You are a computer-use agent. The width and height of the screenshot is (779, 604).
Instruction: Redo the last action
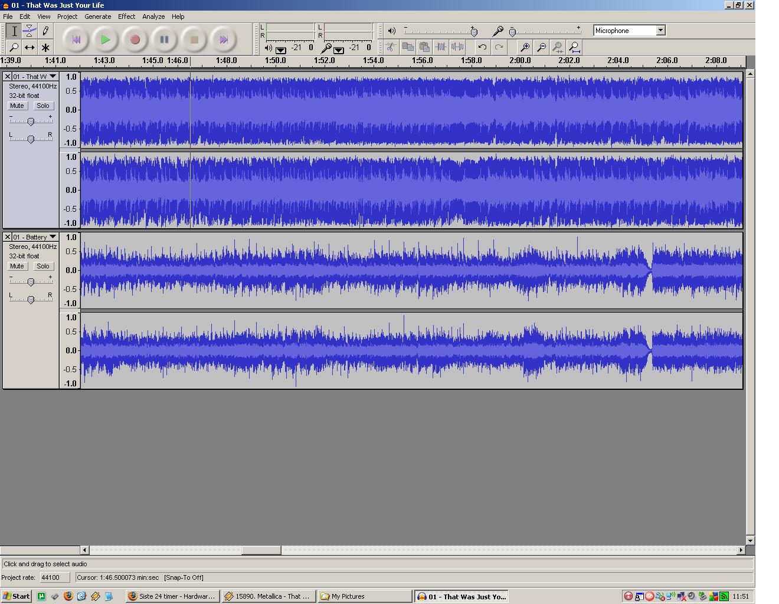499,47
